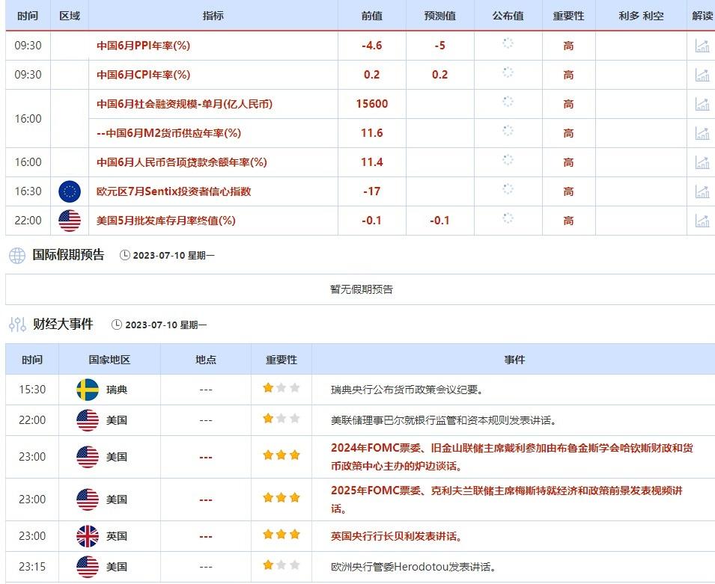
Task: Open the 解读 chart icon for PPI row
Action: pos(702,46)
